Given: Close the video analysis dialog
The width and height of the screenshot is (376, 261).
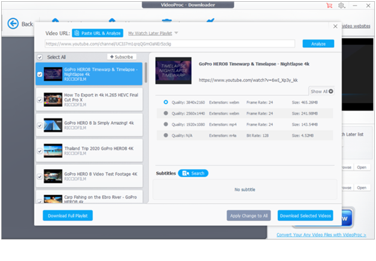Looking at the screenshot, I should pos(335,26).
